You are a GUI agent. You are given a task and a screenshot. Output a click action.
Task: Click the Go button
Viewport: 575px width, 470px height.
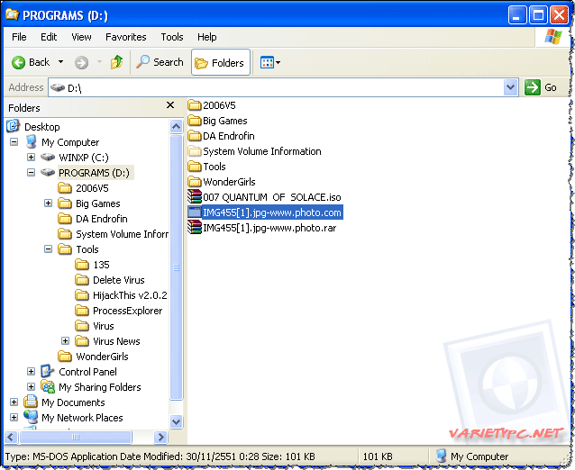click(541, 87)
